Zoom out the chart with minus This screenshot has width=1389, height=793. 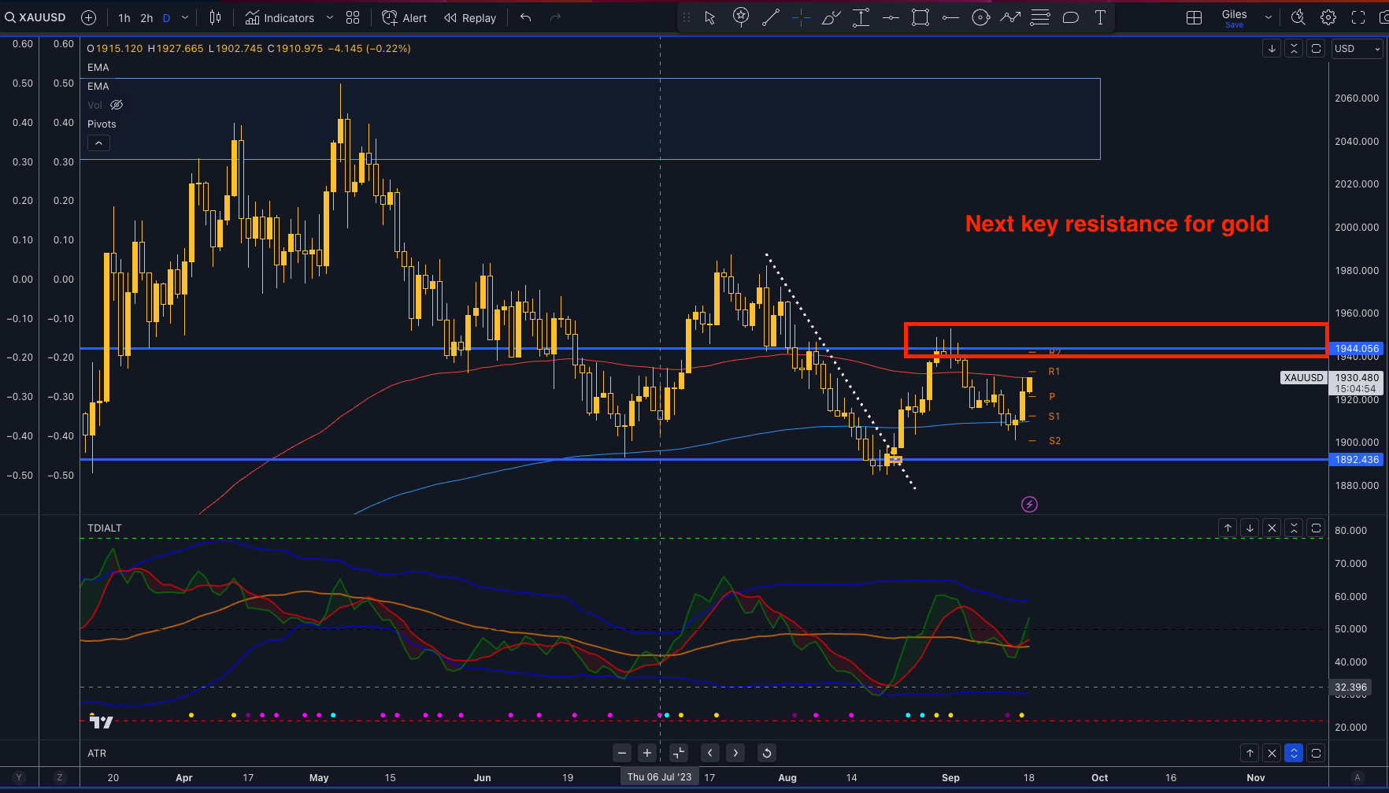coord(622,753)
